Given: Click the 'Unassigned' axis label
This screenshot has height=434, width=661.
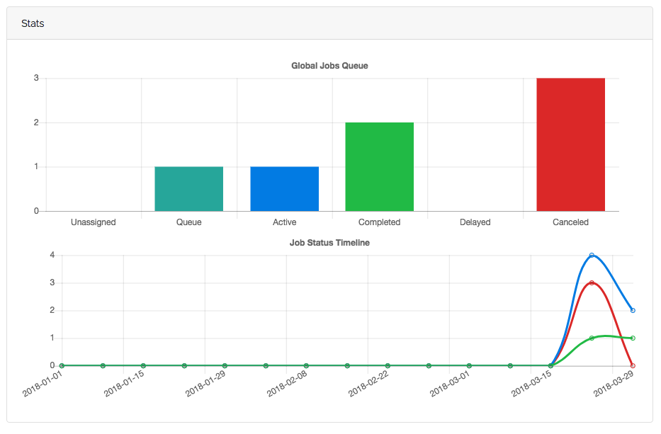Looking at the screenshot, I should [x=94, y=222].
